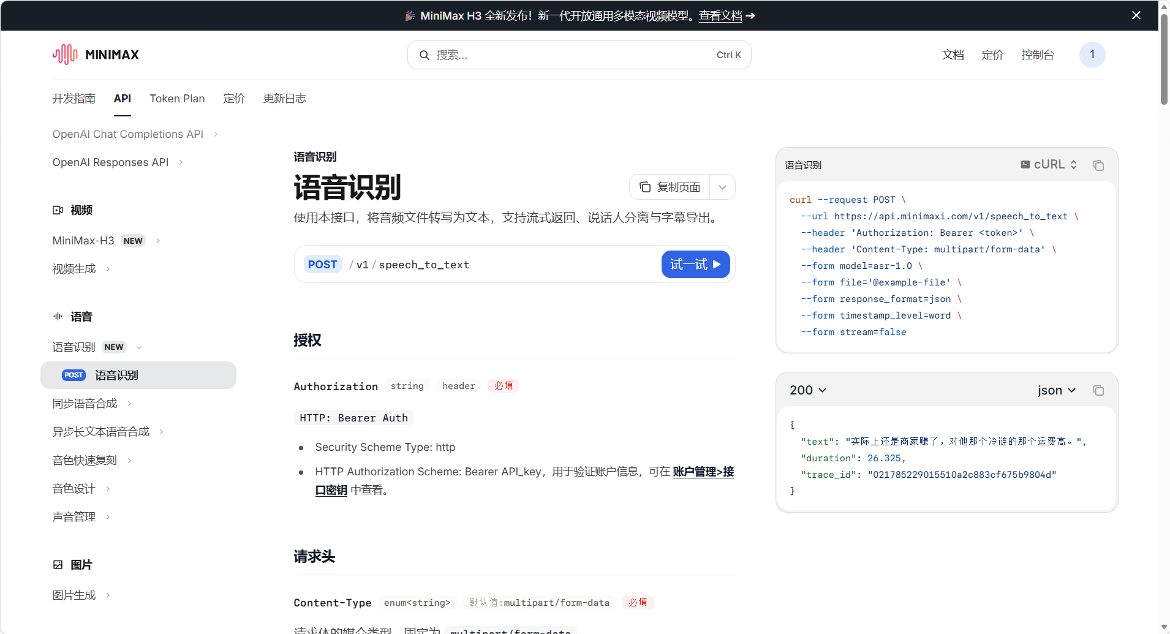The height and width of the screenshot is (634, 1170).
Task: Expand OpenAI Chat Completions API section
Action: 216,134
